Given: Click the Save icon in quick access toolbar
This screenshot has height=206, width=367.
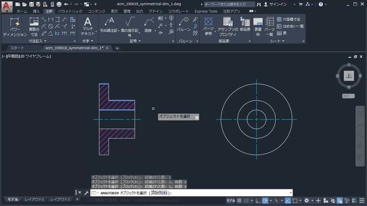Looking at the screenshot, I should [x=32, y=4].
